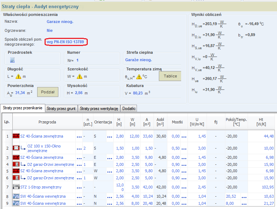This screenshot has height=209, width=277.
Task: Open Orientacja picker for row 5
Action: [x=110, y=172]
